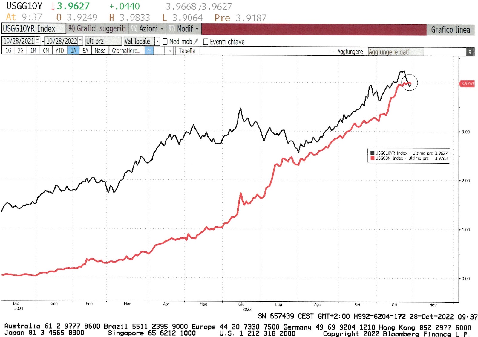Select the Mass time range tab
The image size is (478, 337).
click(100, 51)
